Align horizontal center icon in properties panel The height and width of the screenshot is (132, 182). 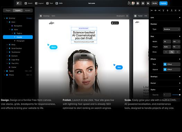156,10
